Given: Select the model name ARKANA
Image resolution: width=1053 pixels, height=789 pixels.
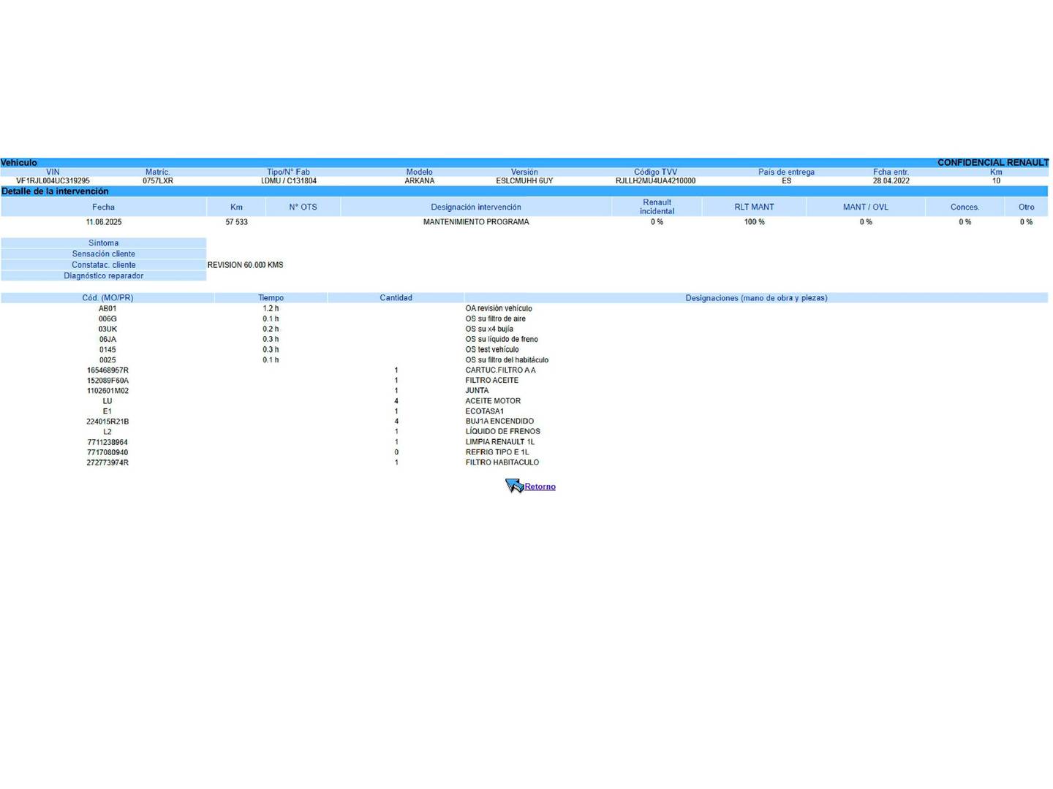Looking at the screenshot, I should [420, 180].
